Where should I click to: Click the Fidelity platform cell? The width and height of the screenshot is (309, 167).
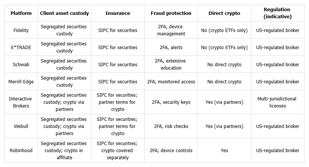click(x=21, y=30)
